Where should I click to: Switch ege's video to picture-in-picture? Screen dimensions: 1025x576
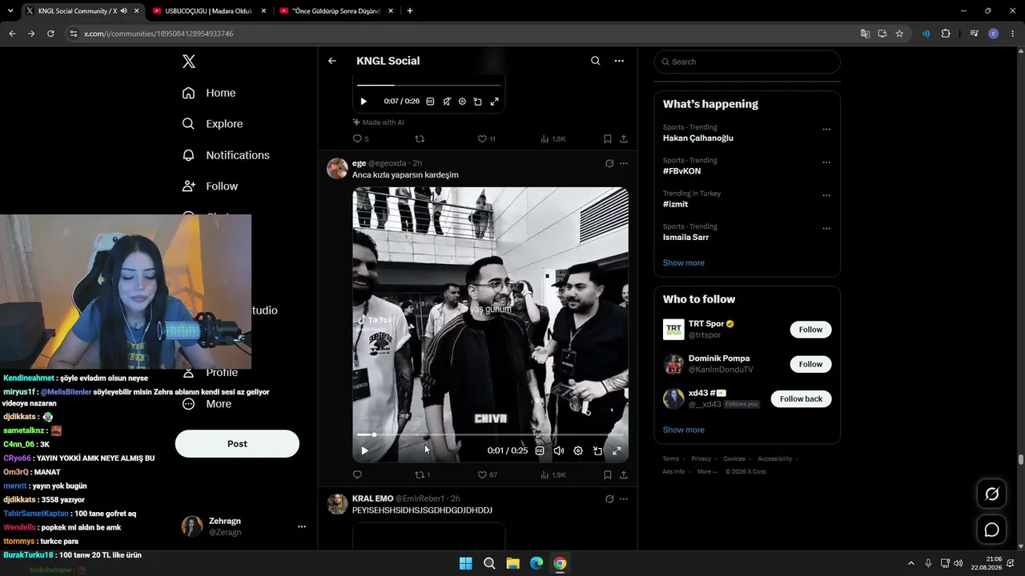click(x=597, y=450)
